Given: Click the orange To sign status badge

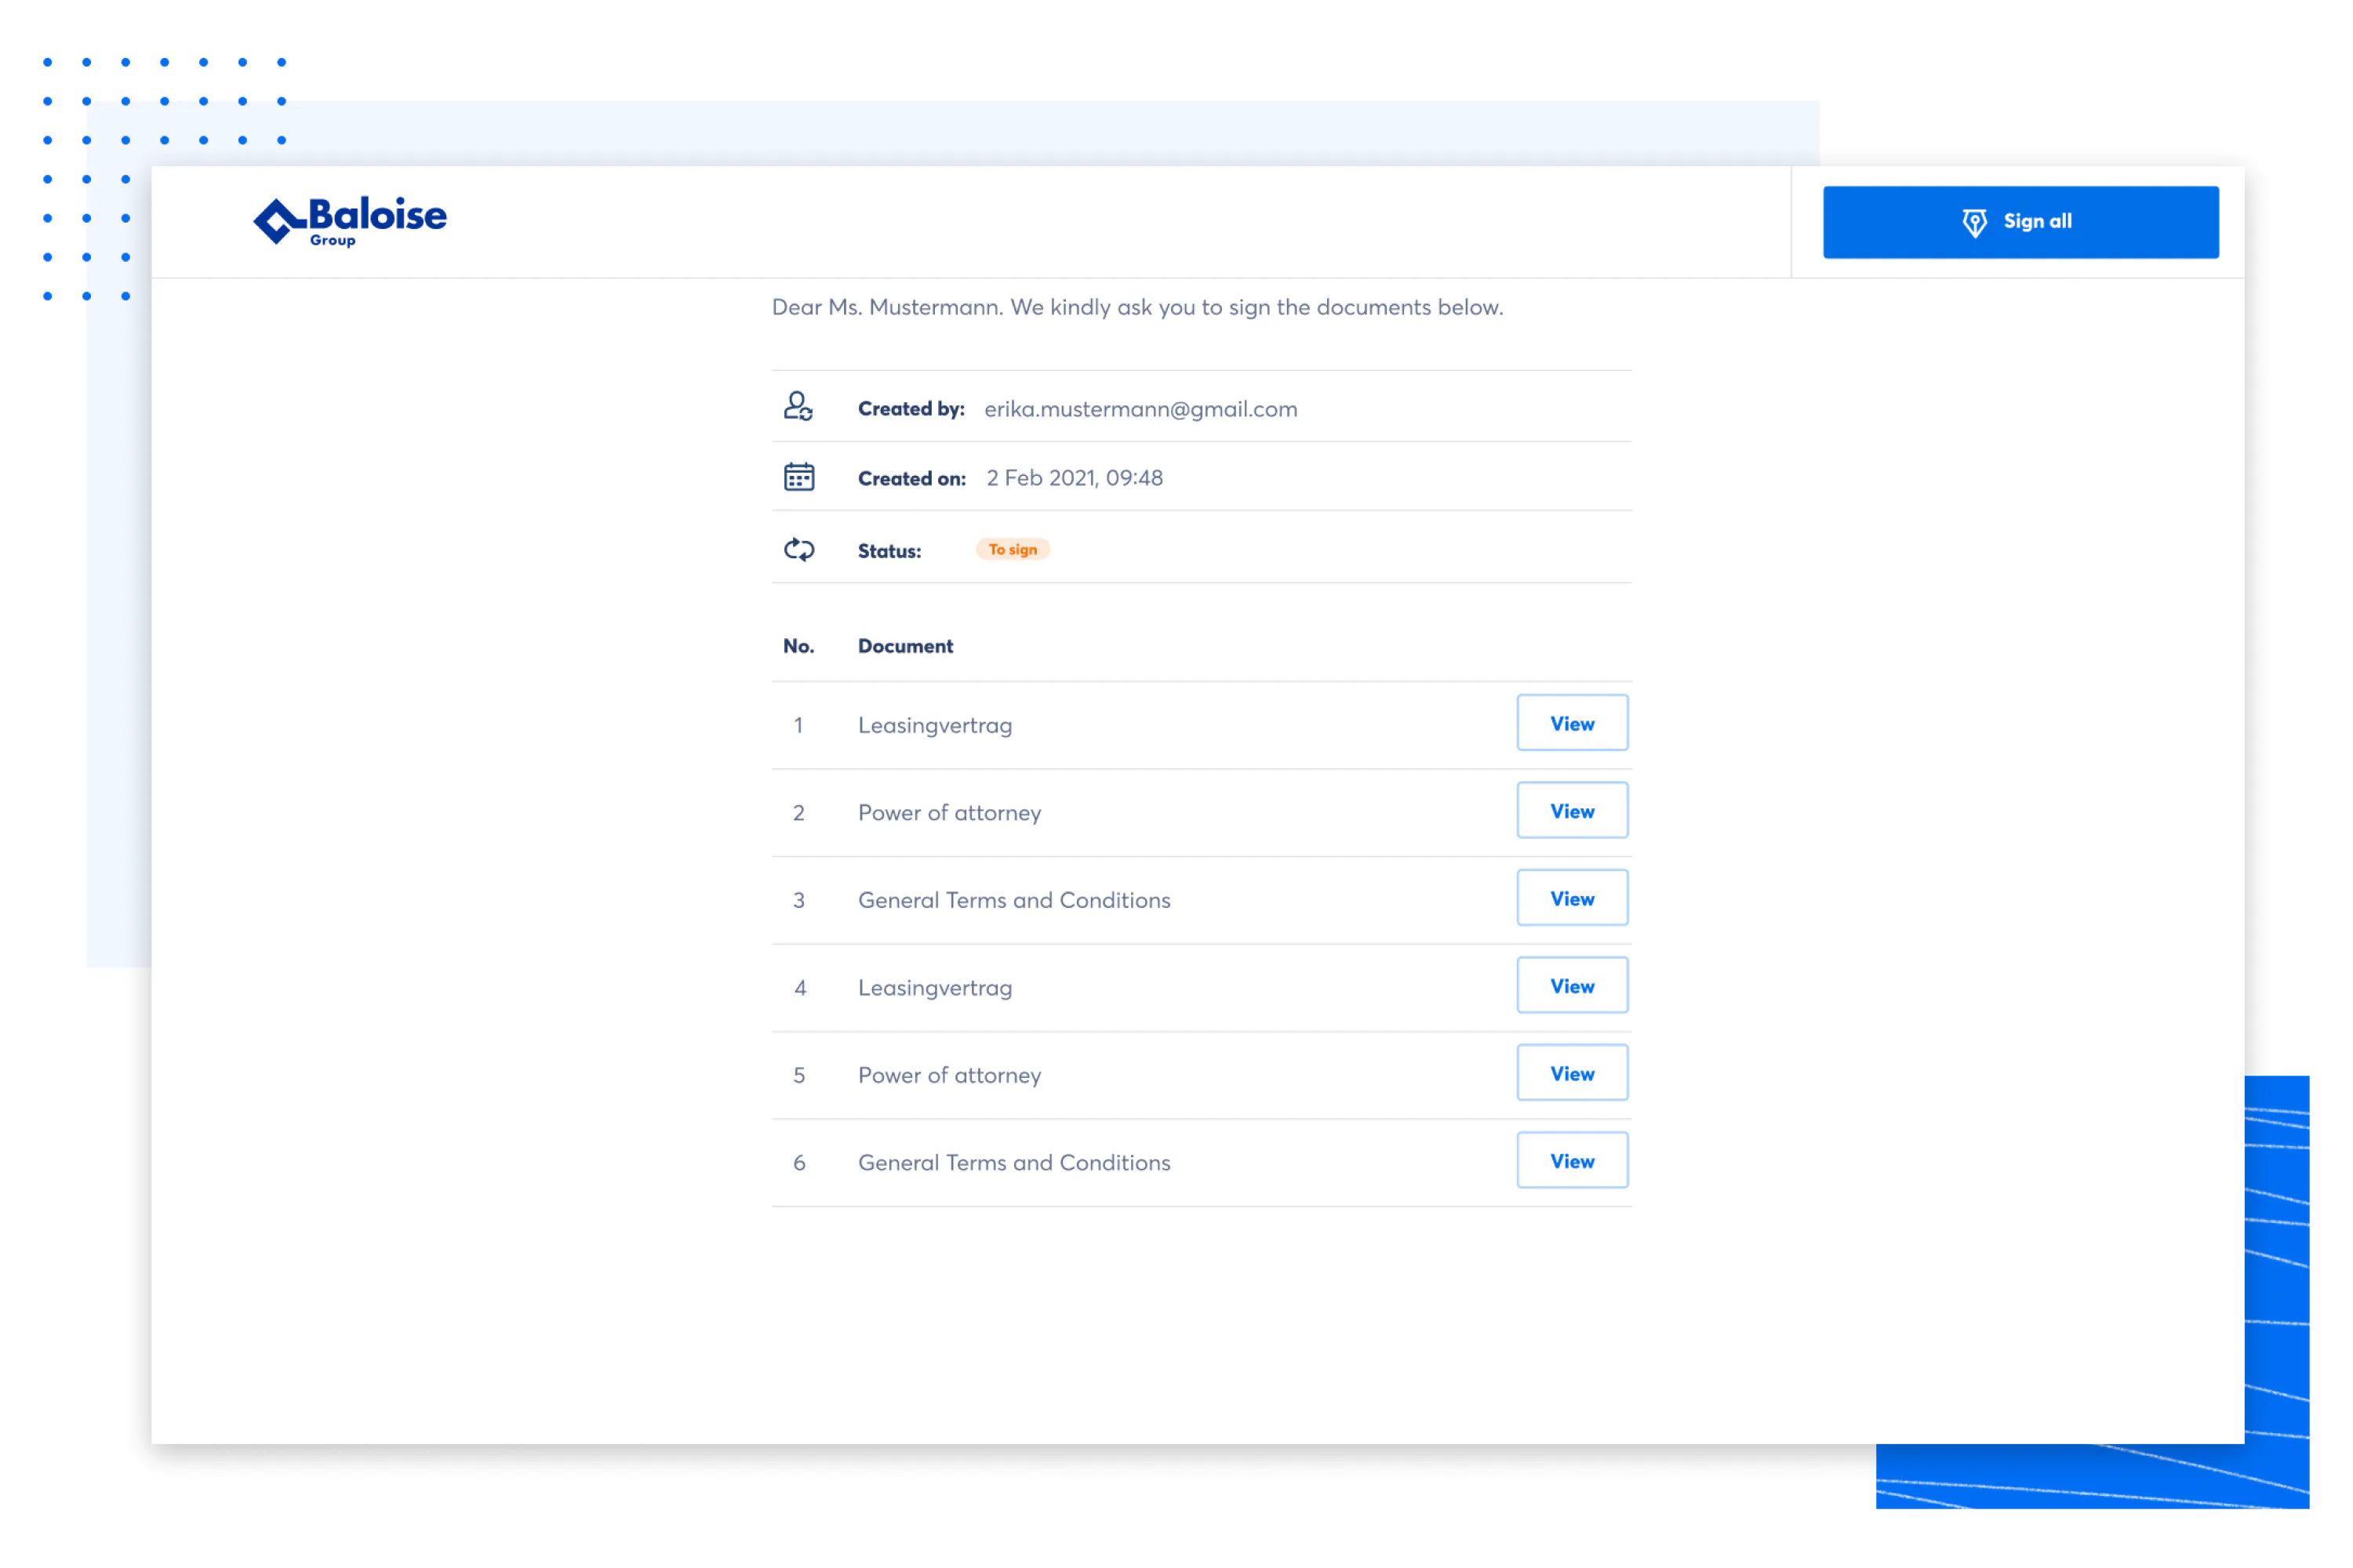Looking at the screenshot, I should 1013,549.
